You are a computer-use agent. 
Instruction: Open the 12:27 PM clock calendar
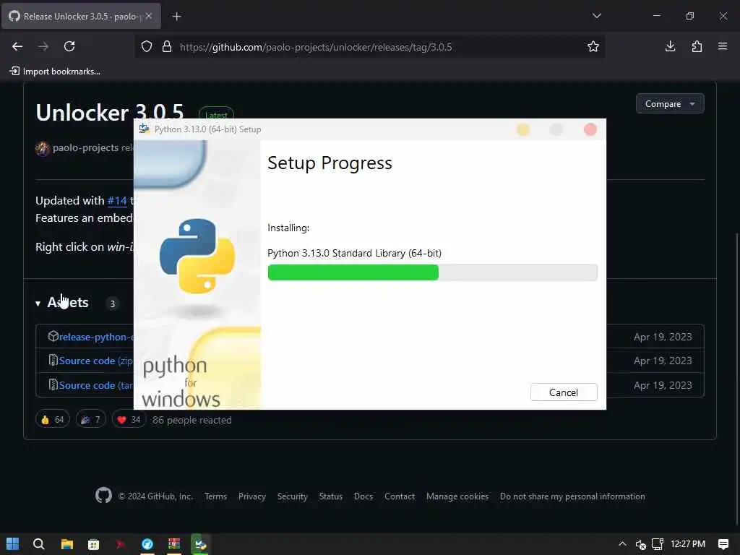688,544
